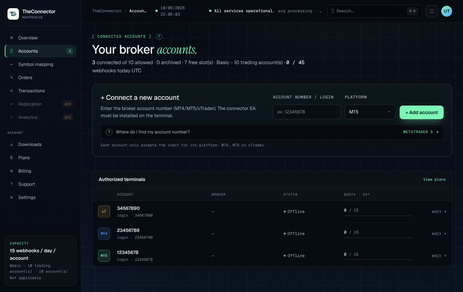
Task: Click the Add account button
Action: 422,112
